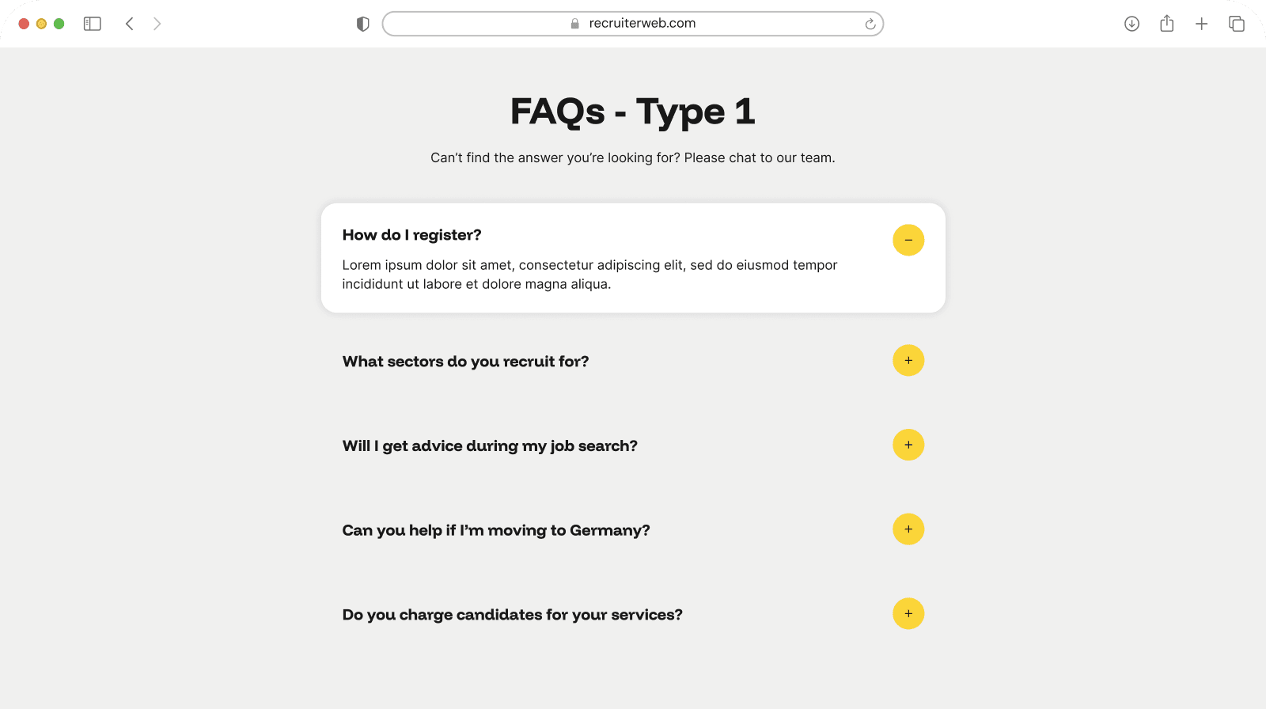This screenshot has width=1266, height=709.
Task: Click the recruiterweb.com address bar
Action: point(633,24)
